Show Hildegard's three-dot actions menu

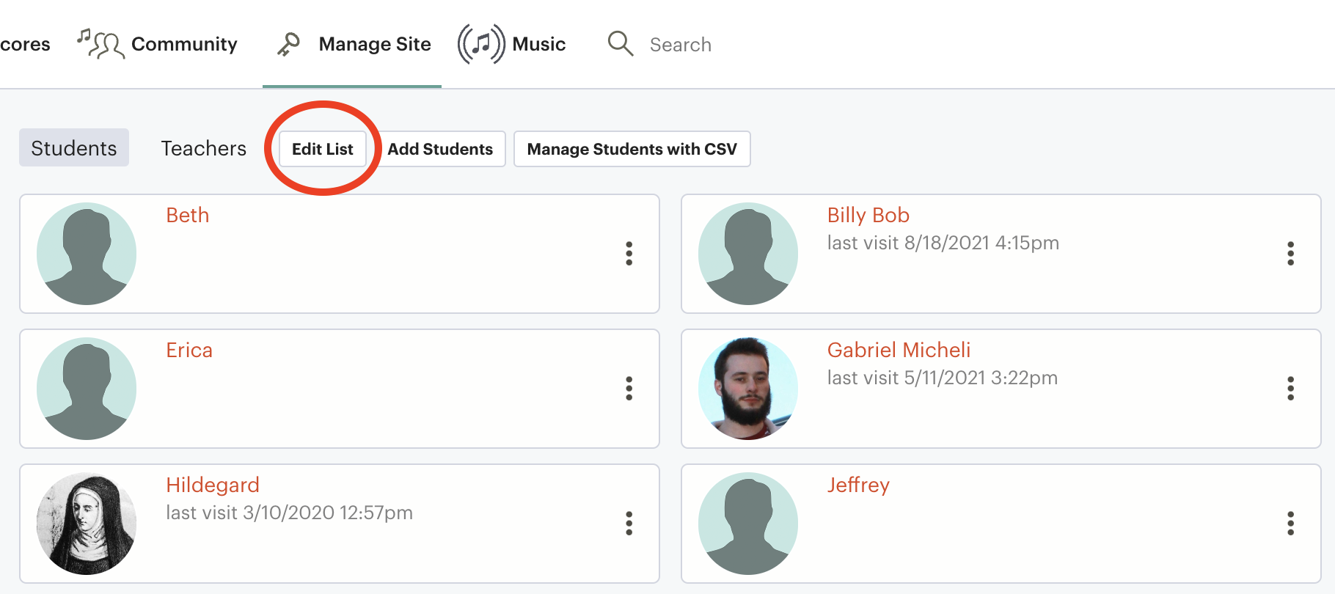click(x=629, y=523)
